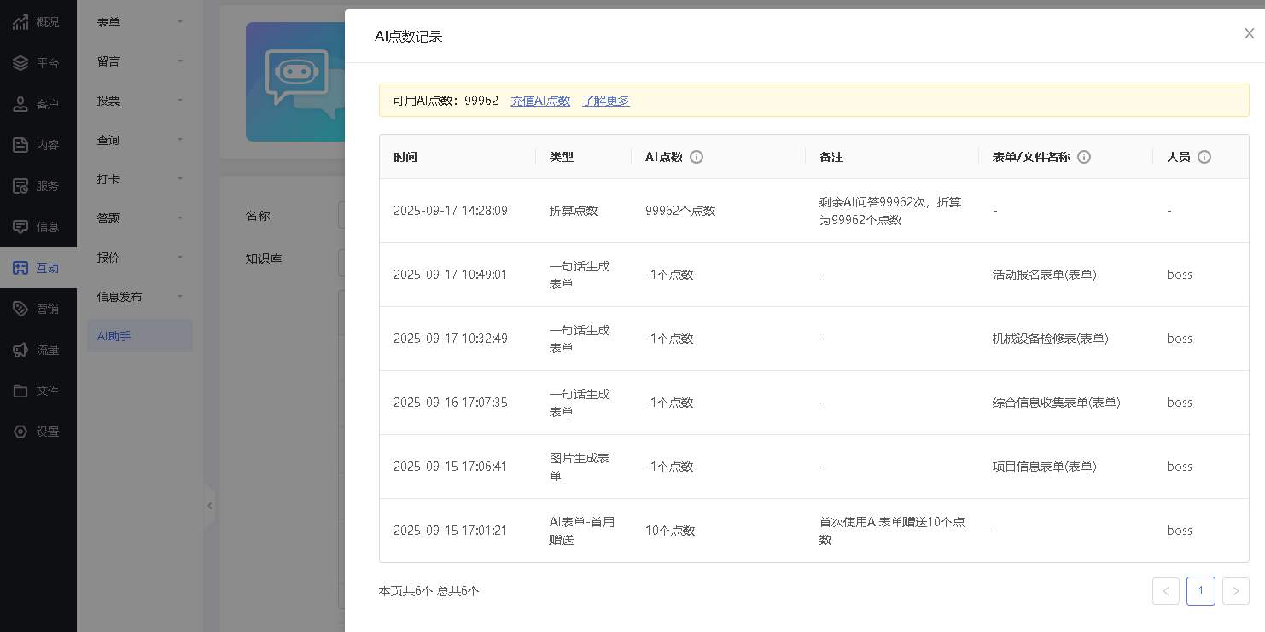Click the 充值AI点数 link
The image size is (1265, 632).
(540, 101)
